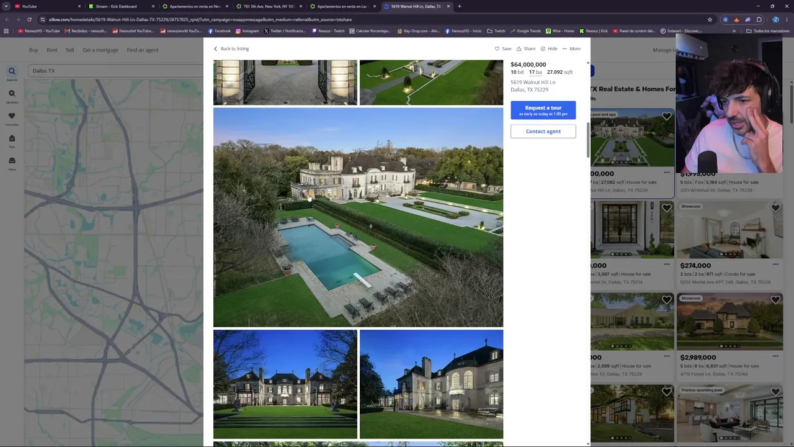Open Plan in the left sidebar

coord(12,140)
